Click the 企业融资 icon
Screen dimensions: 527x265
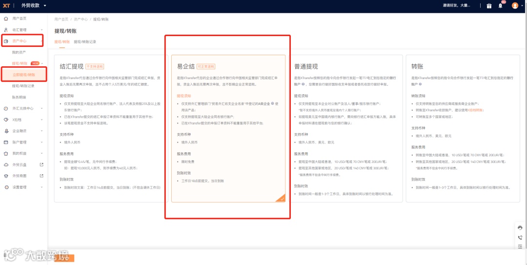(6, 131)
